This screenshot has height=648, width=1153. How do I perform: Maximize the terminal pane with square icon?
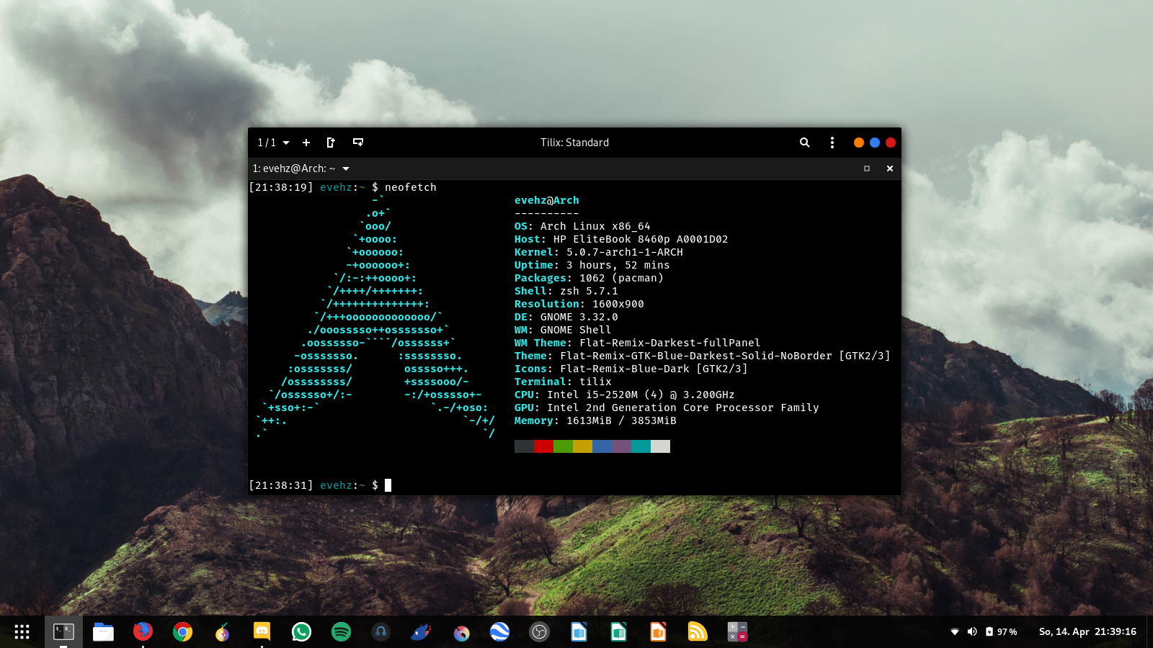[867, 168]
